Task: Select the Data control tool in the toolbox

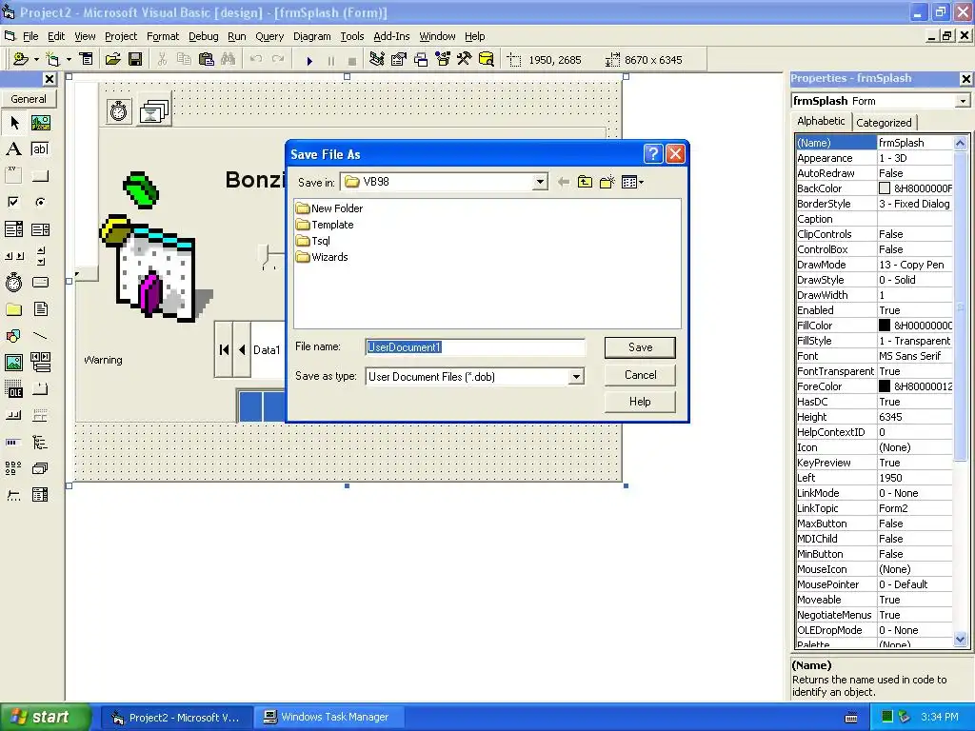Action: pos(40,363)
